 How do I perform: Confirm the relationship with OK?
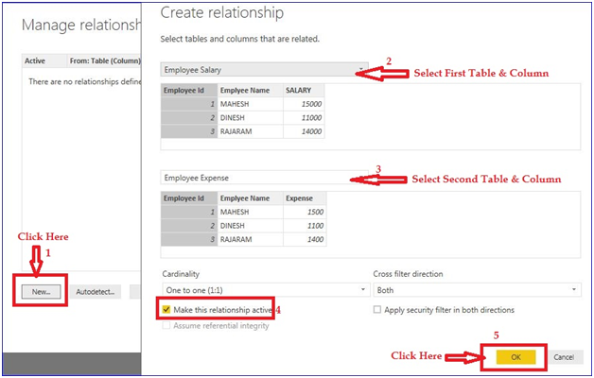click(x=516, y=356)
